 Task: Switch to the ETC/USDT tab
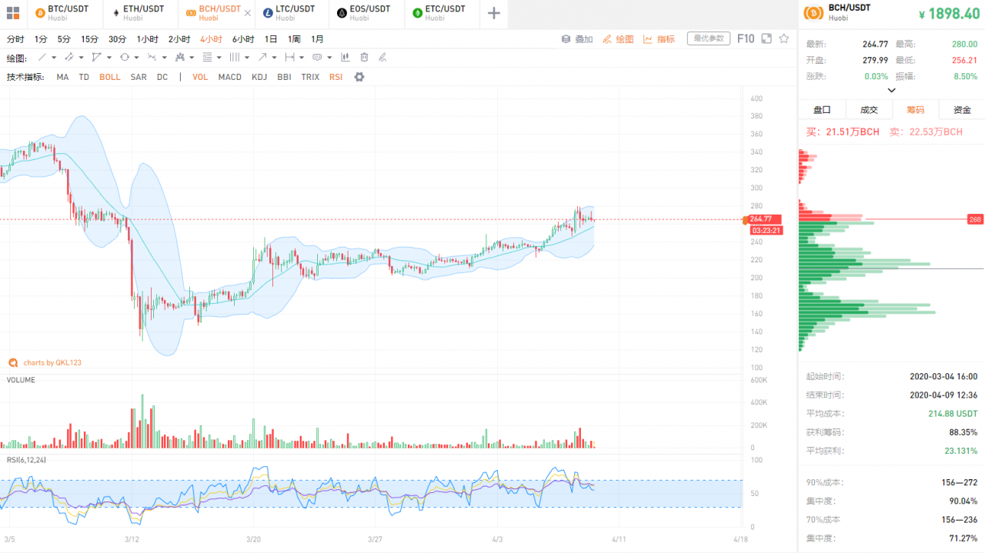(442, 13)
